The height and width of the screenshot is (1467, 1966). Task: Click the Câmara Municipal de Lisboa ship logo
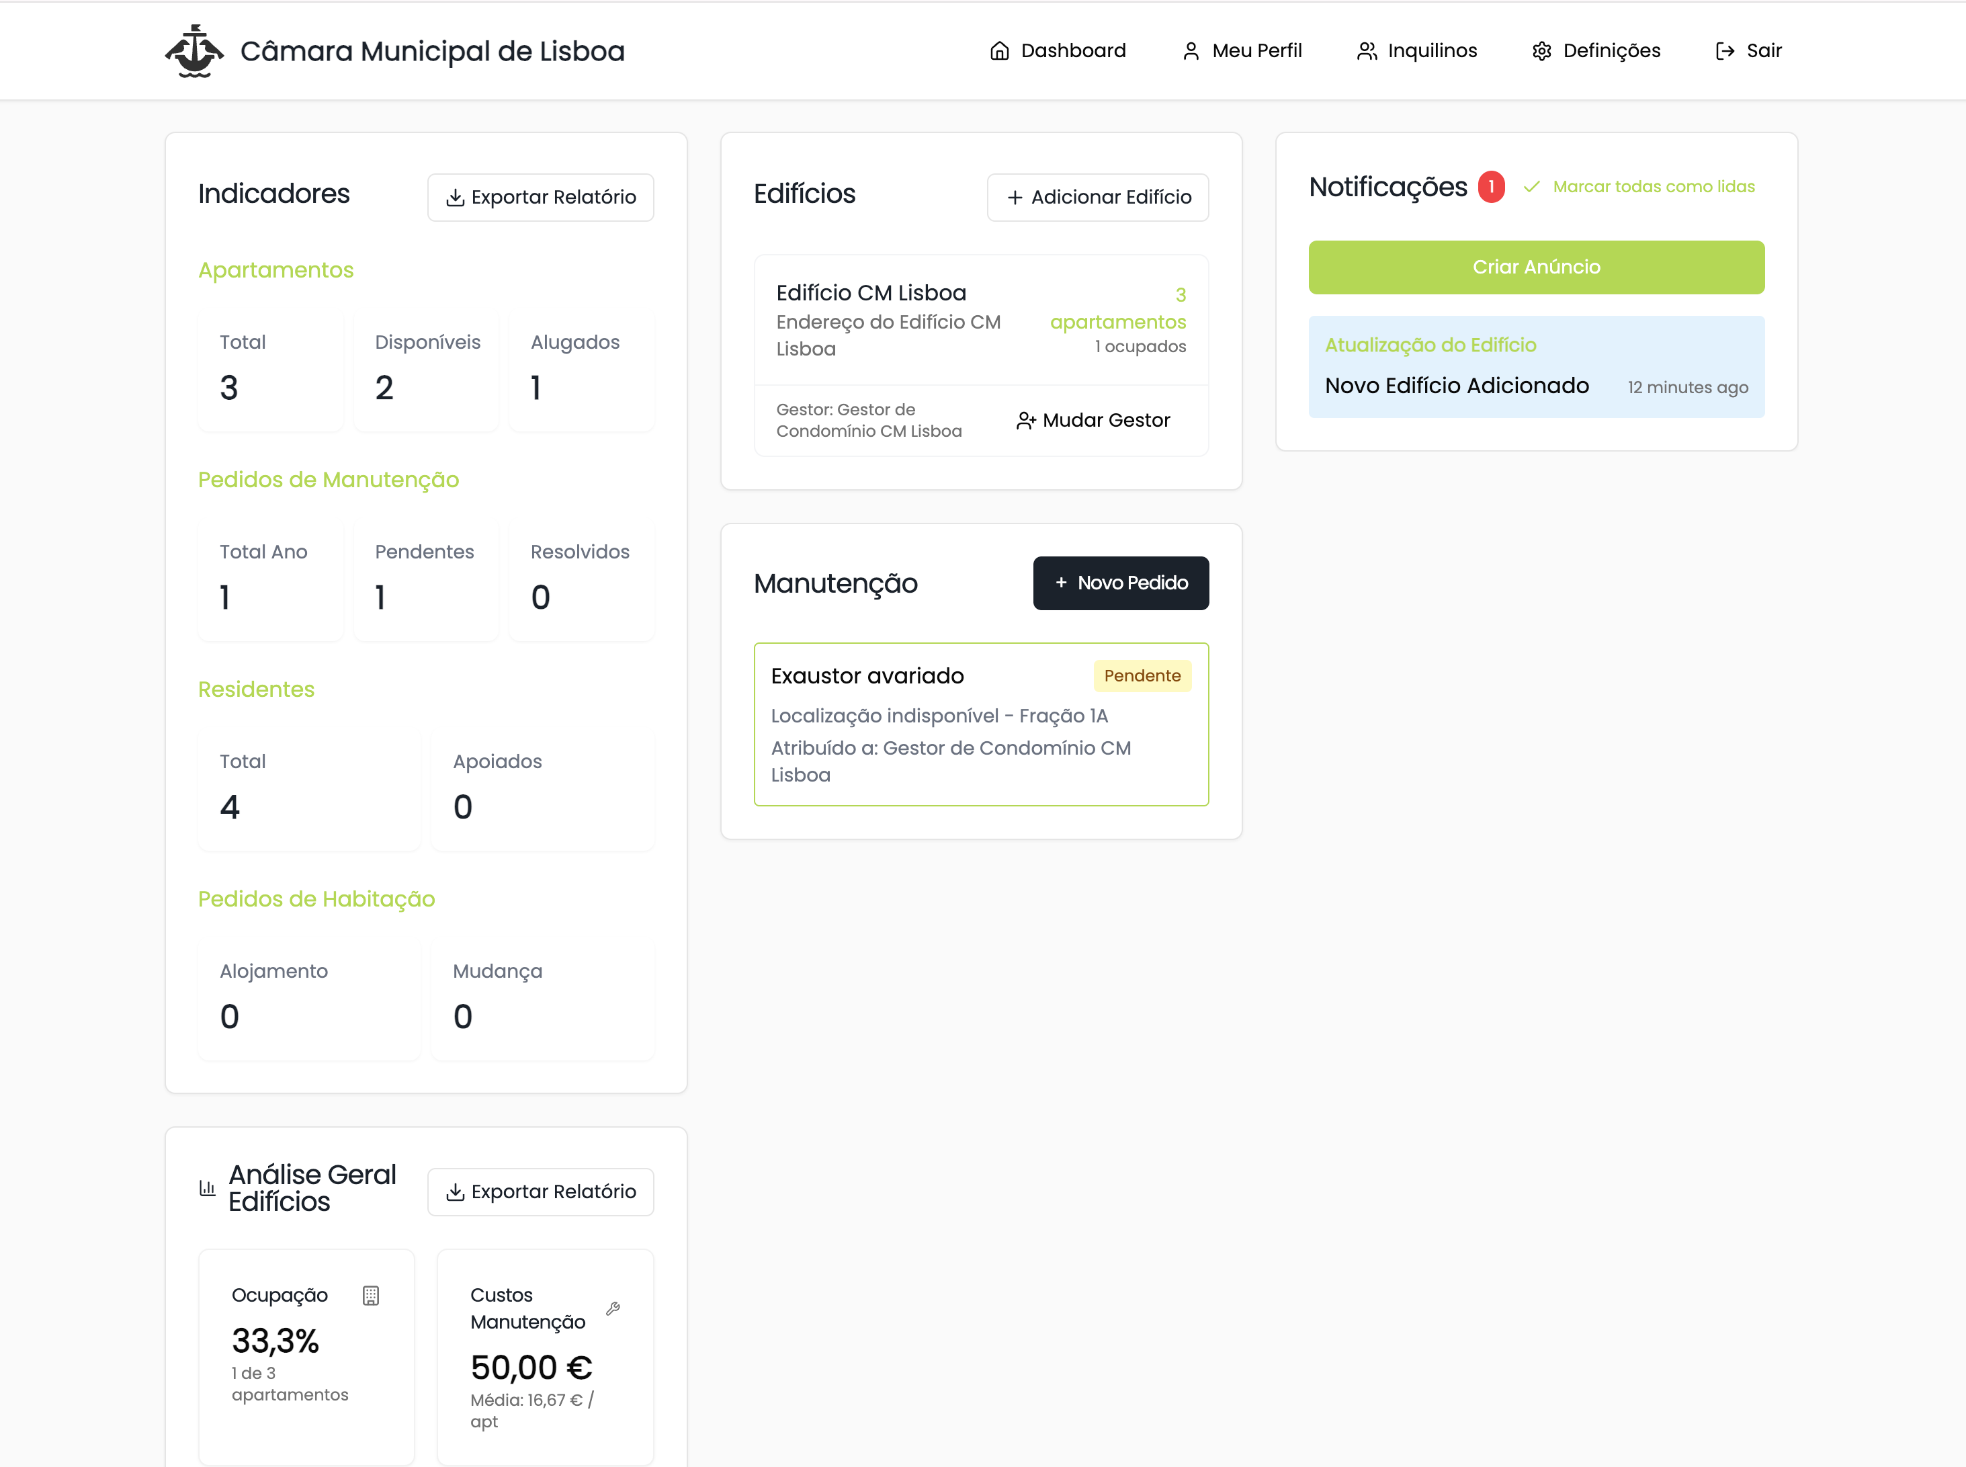click(194, 50)
